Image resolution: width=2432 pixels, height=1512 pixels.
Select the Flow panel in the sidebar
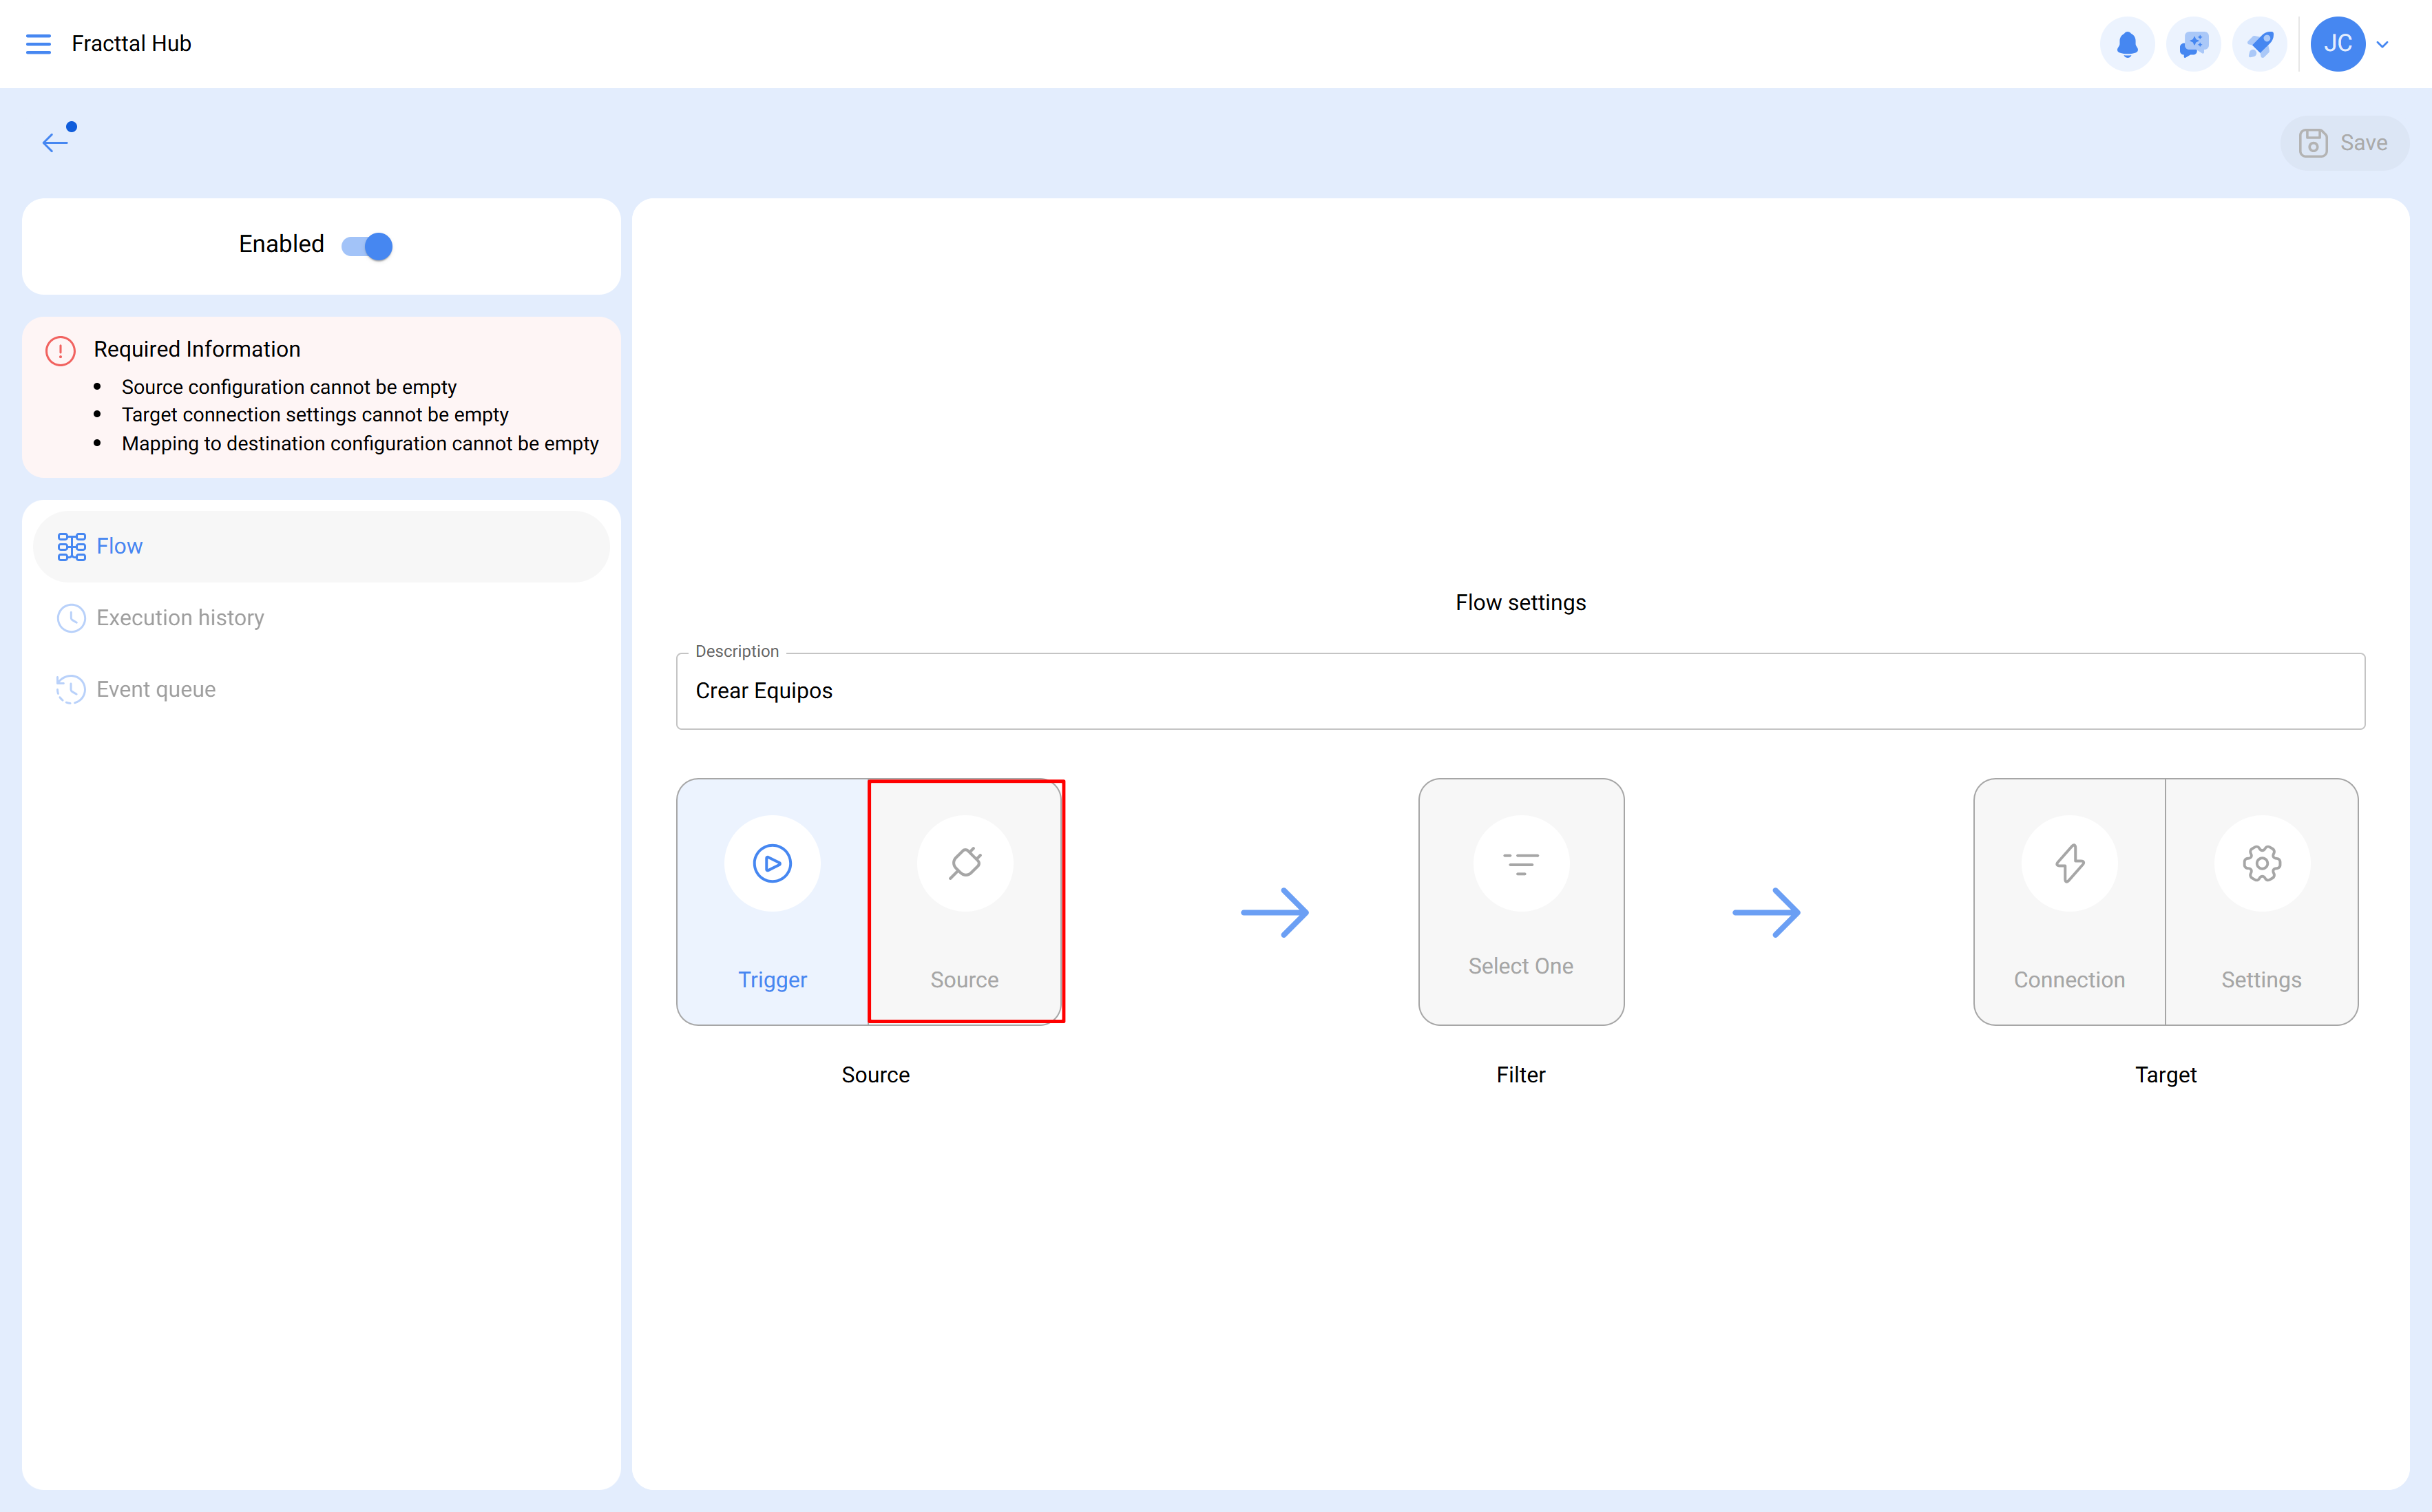click(119, 546)
